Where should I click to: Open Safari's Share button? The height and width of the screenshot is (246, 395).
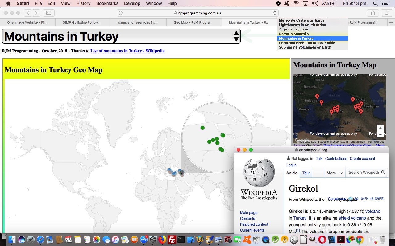(373, 13)
